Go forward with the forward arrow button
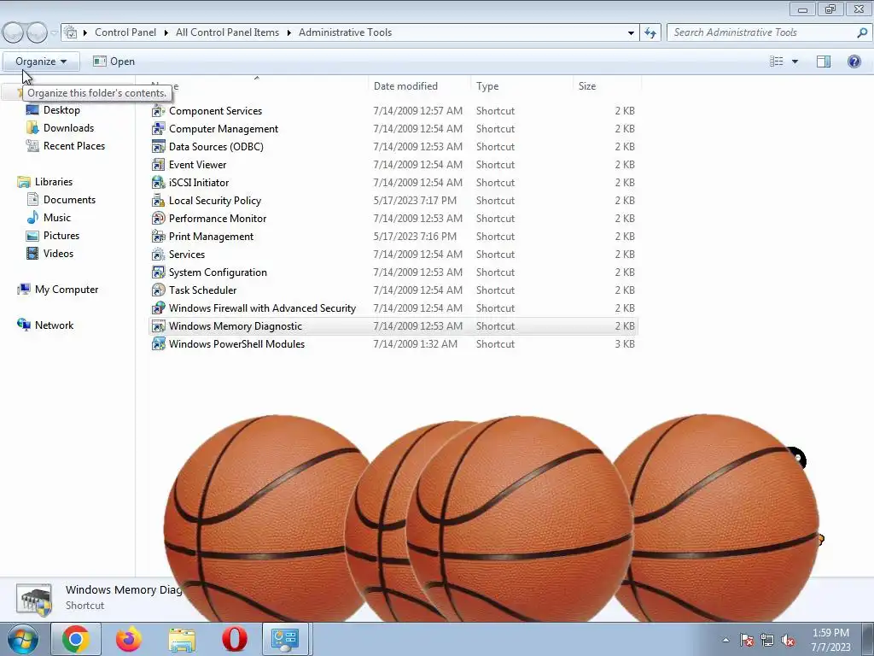This screenshot has width=874, height=656. click(37, 33)
